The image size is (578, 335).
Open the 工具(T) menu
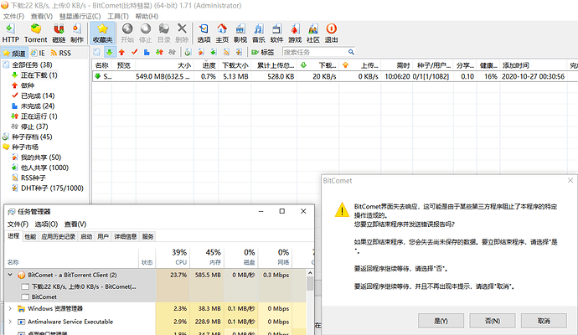point(118,16)
